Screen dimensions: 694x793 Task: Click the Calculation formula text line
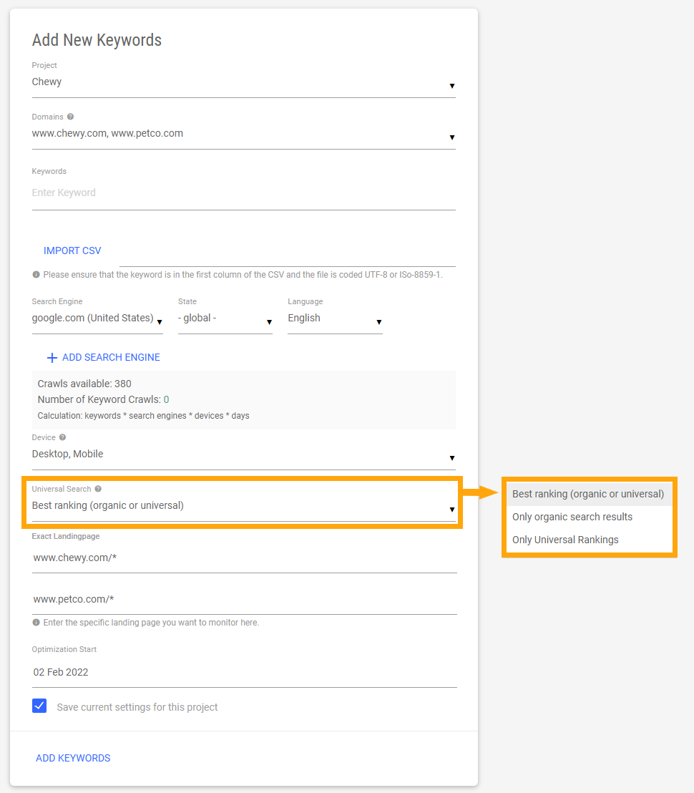click(x=144, y=416)
